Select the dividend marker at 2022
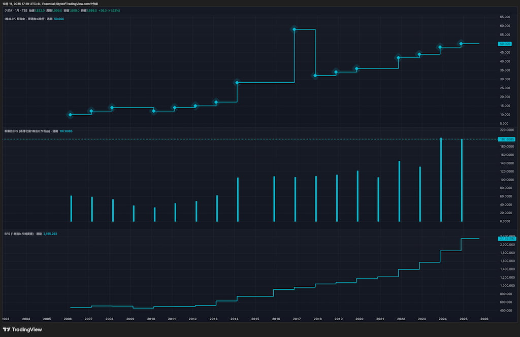 [x=399, y=58]
